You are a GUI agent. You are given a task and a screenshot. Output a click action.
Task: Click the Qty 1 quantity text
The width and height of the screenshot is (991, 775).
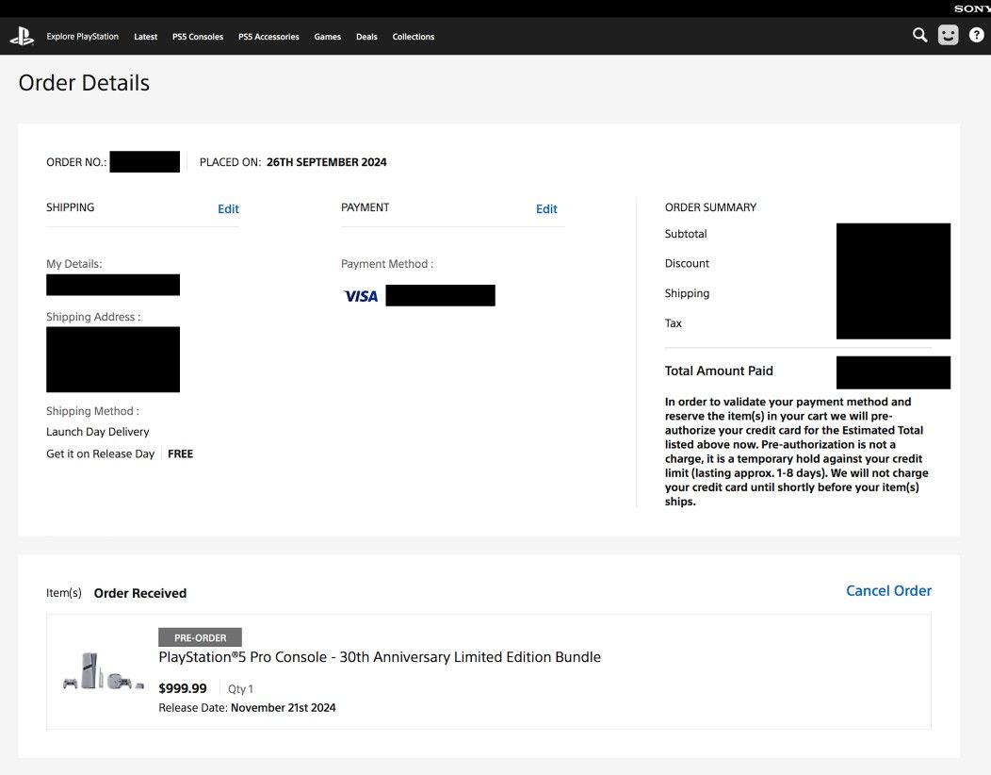pos(240,689)
